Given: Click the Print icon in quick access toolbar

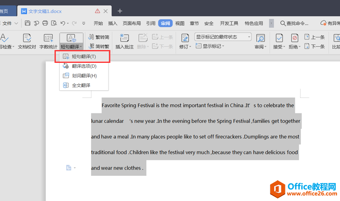Looking at the screenshot, I should 45,23.
